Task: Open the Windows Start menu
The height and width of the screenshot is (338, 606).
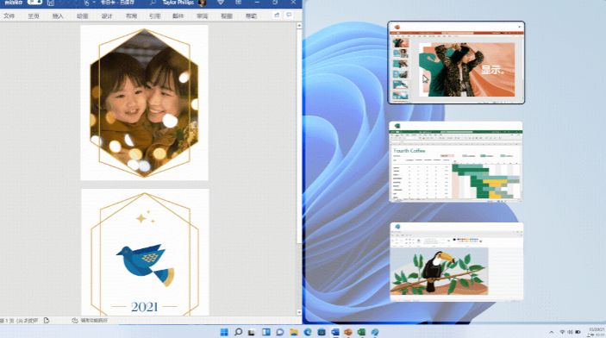Action: [224, 332]
